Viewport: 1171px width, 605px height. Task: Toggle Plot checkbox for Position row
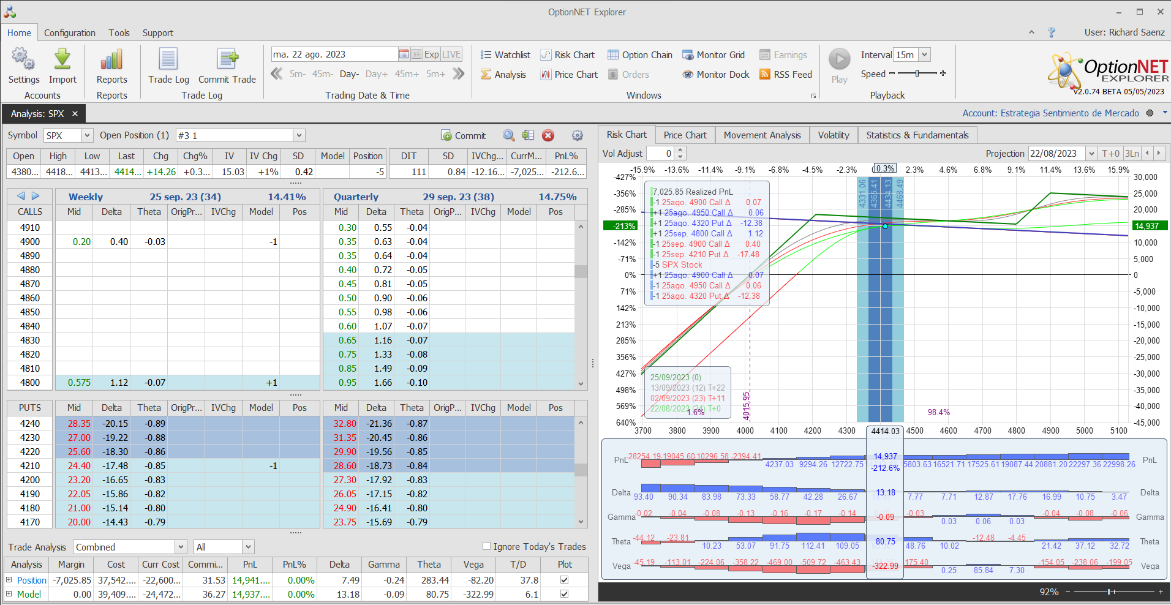tap(564, 580)
